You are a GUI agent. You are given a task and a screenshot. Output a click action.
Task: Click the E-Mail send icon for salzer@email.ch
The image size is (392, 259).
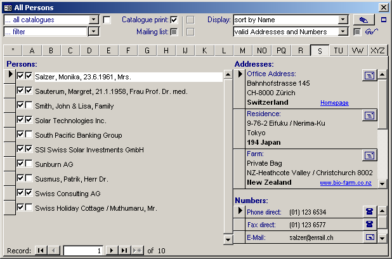coord(369,237)
